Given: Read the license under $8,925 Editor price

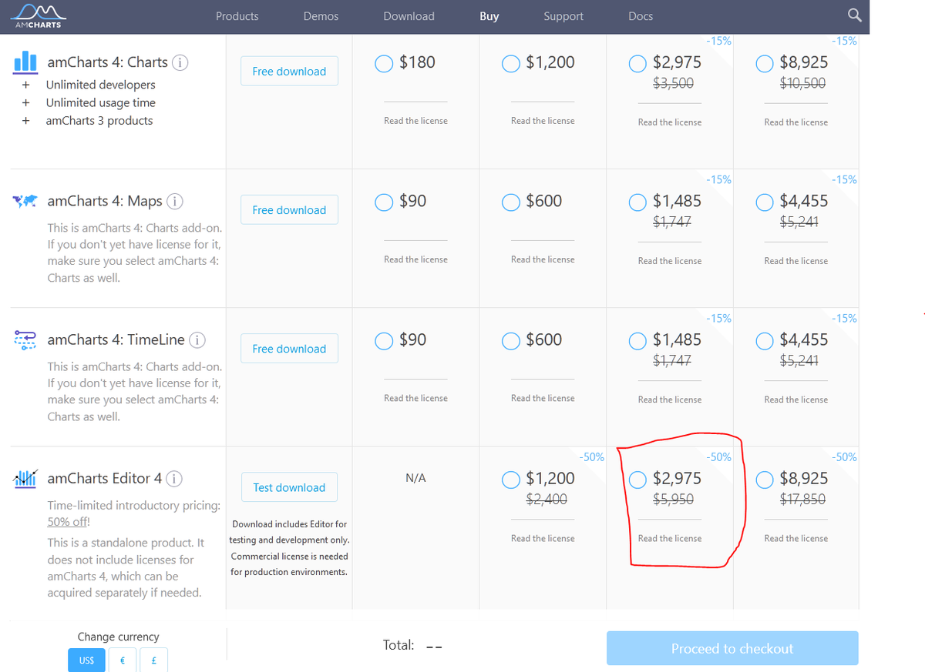Looking at the screenshot, I should coord(796,538).
